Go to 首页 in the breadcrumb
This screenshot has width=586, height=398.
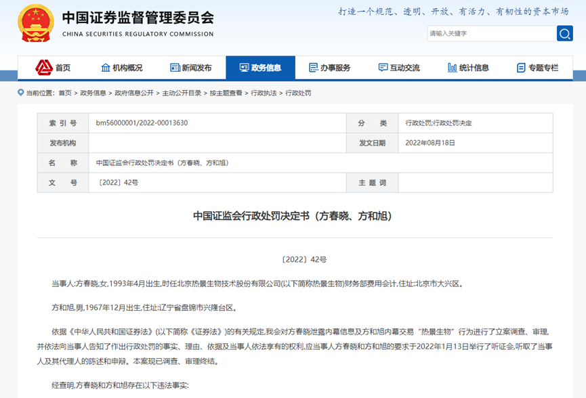pos(65,93)
